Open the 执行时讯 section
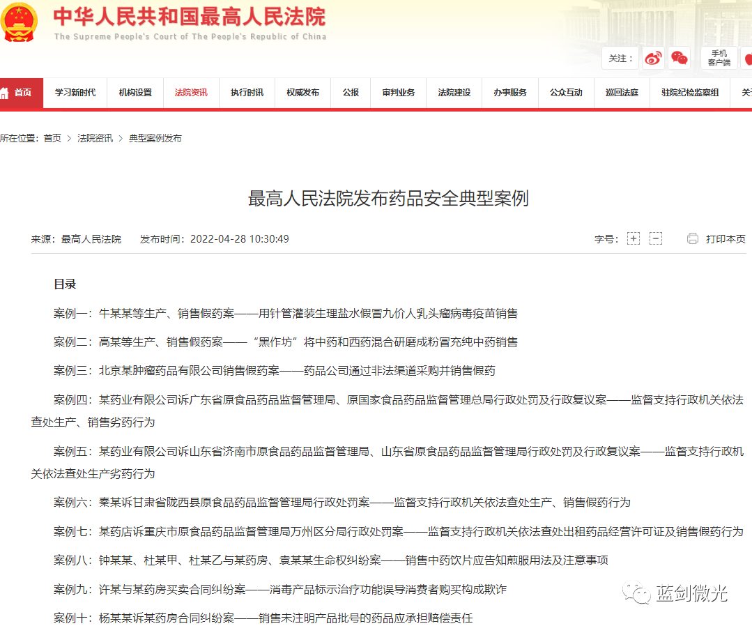752x626 pixels. point(247,93)
